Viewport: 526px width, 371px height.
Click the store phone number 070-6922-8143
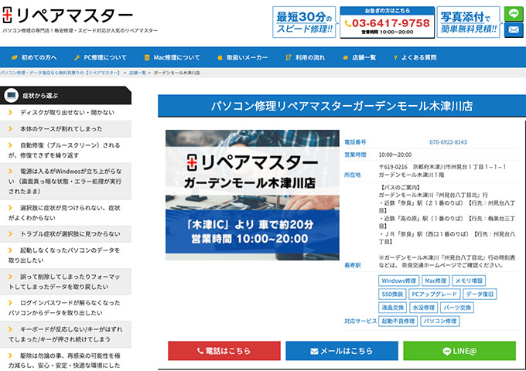448,142
